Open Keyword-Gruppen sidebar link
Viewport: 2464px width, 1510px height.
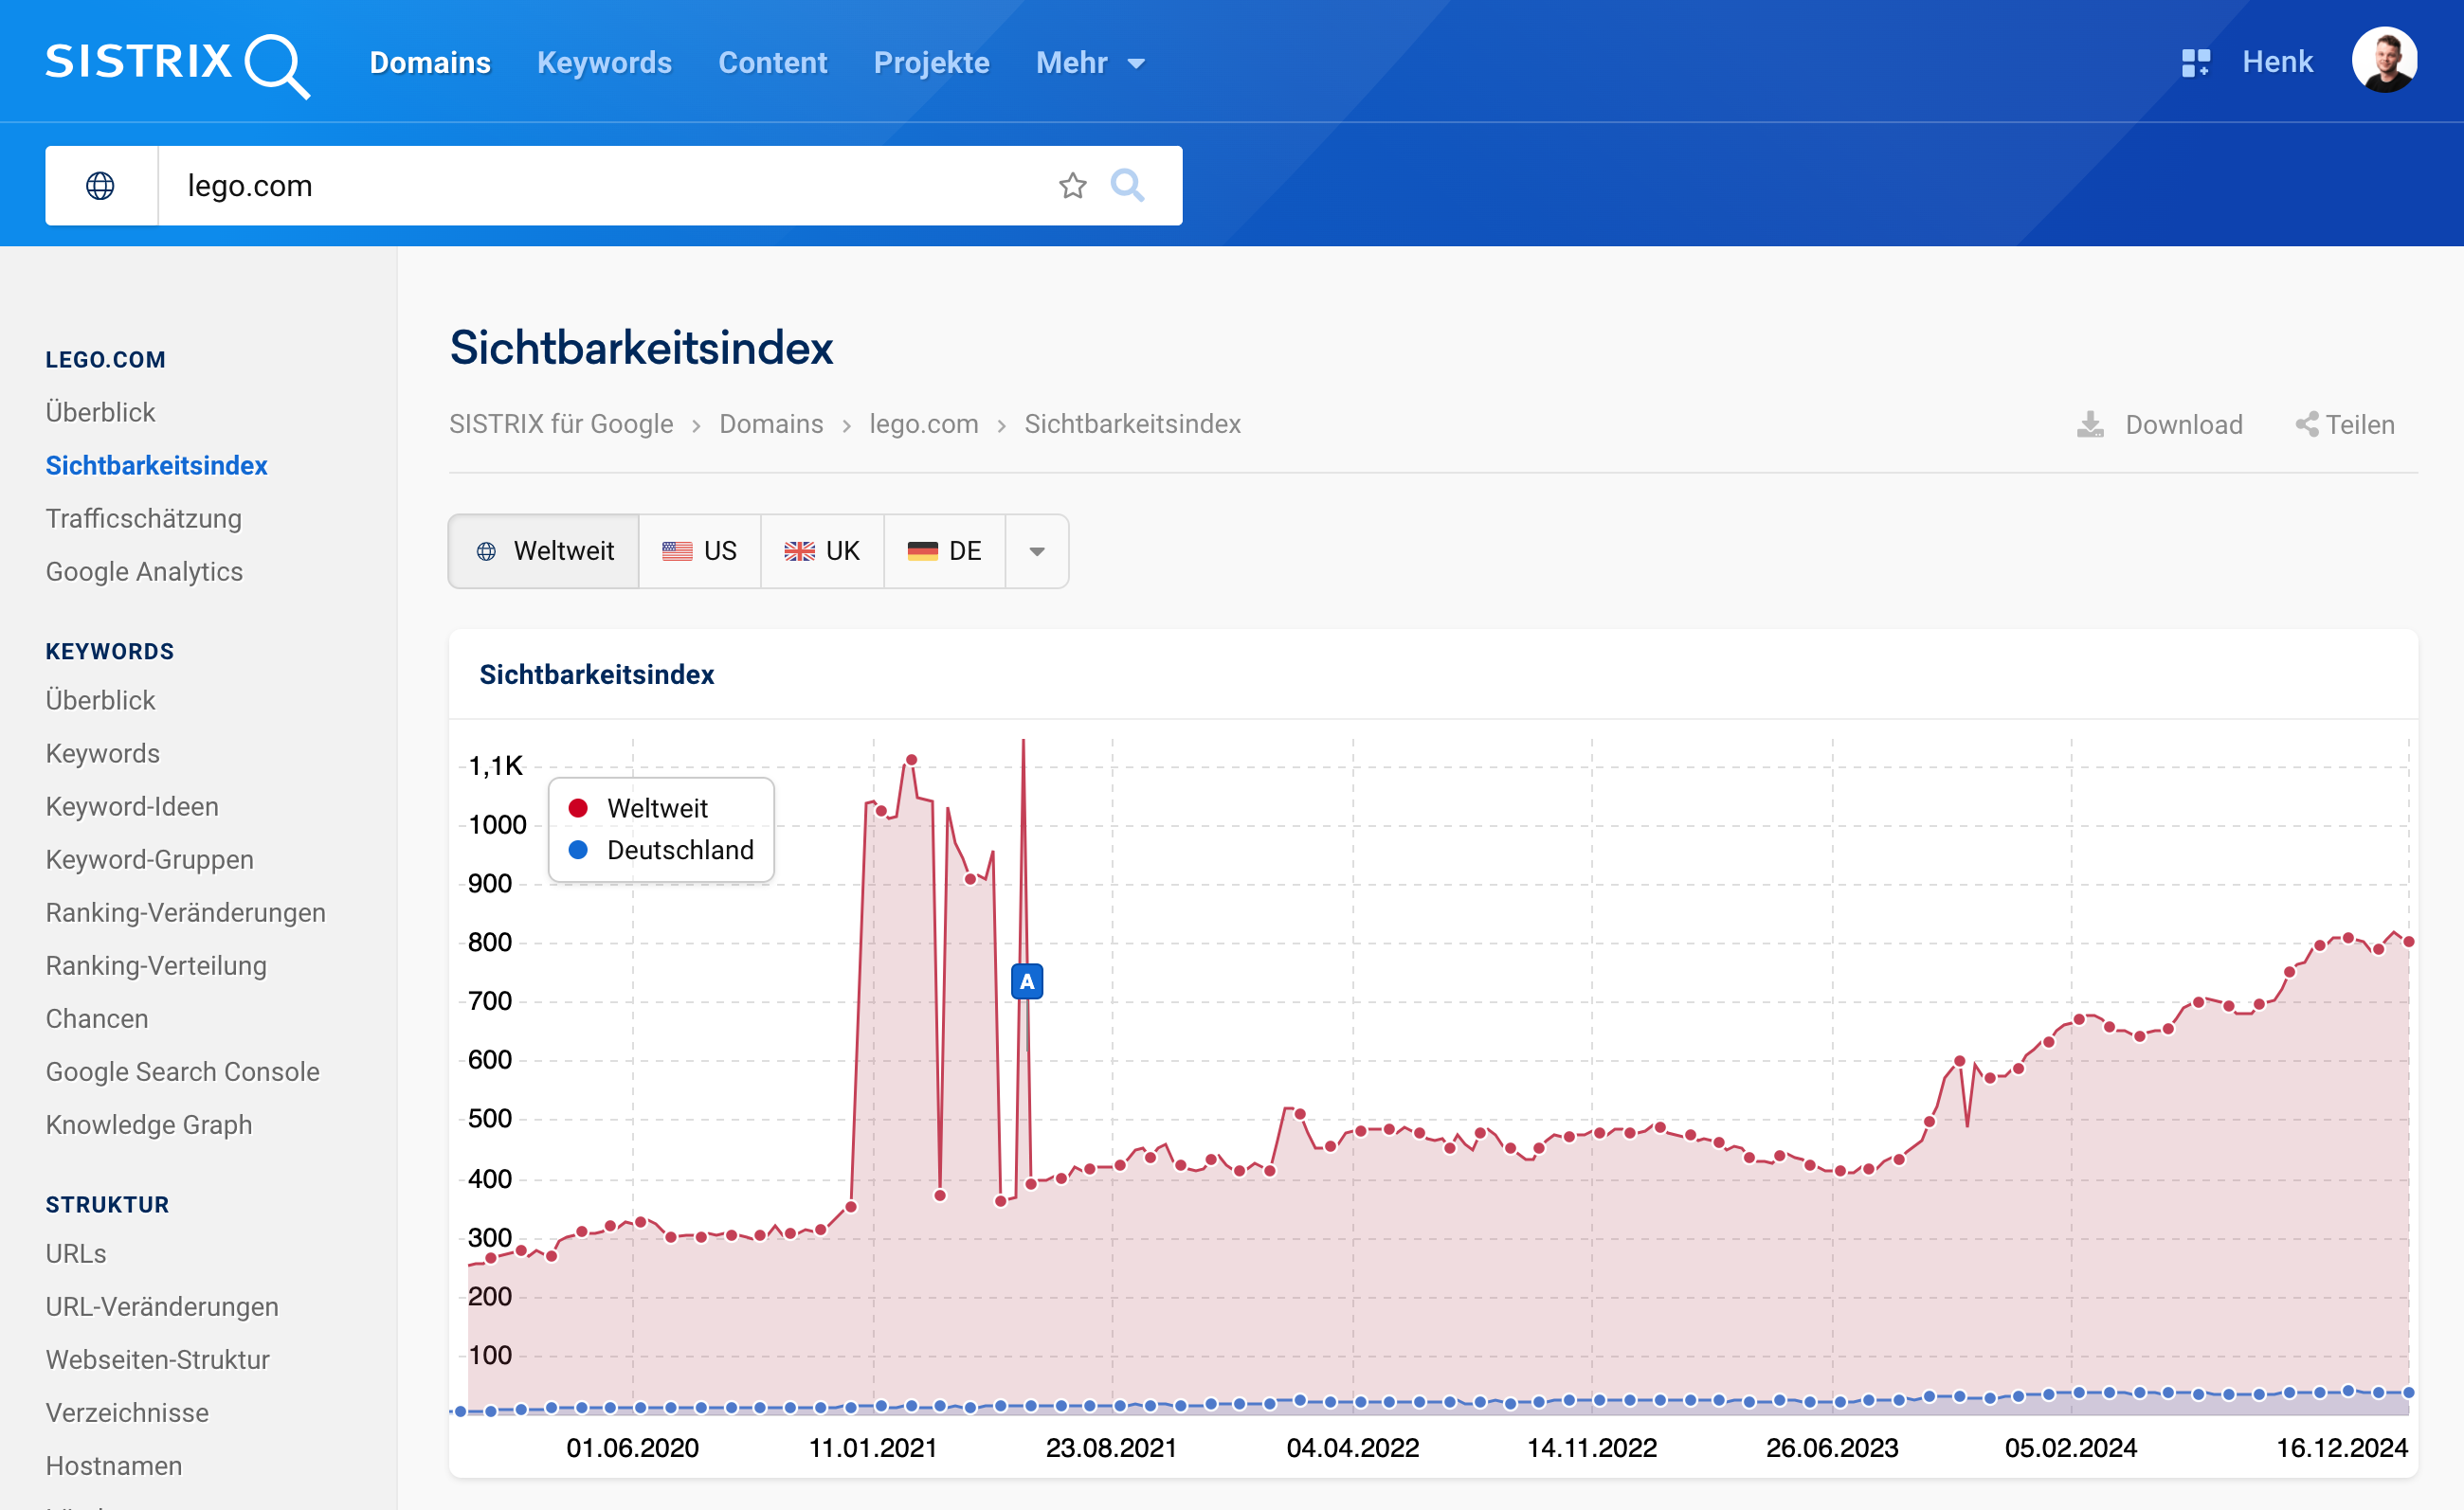click(149, 859)
